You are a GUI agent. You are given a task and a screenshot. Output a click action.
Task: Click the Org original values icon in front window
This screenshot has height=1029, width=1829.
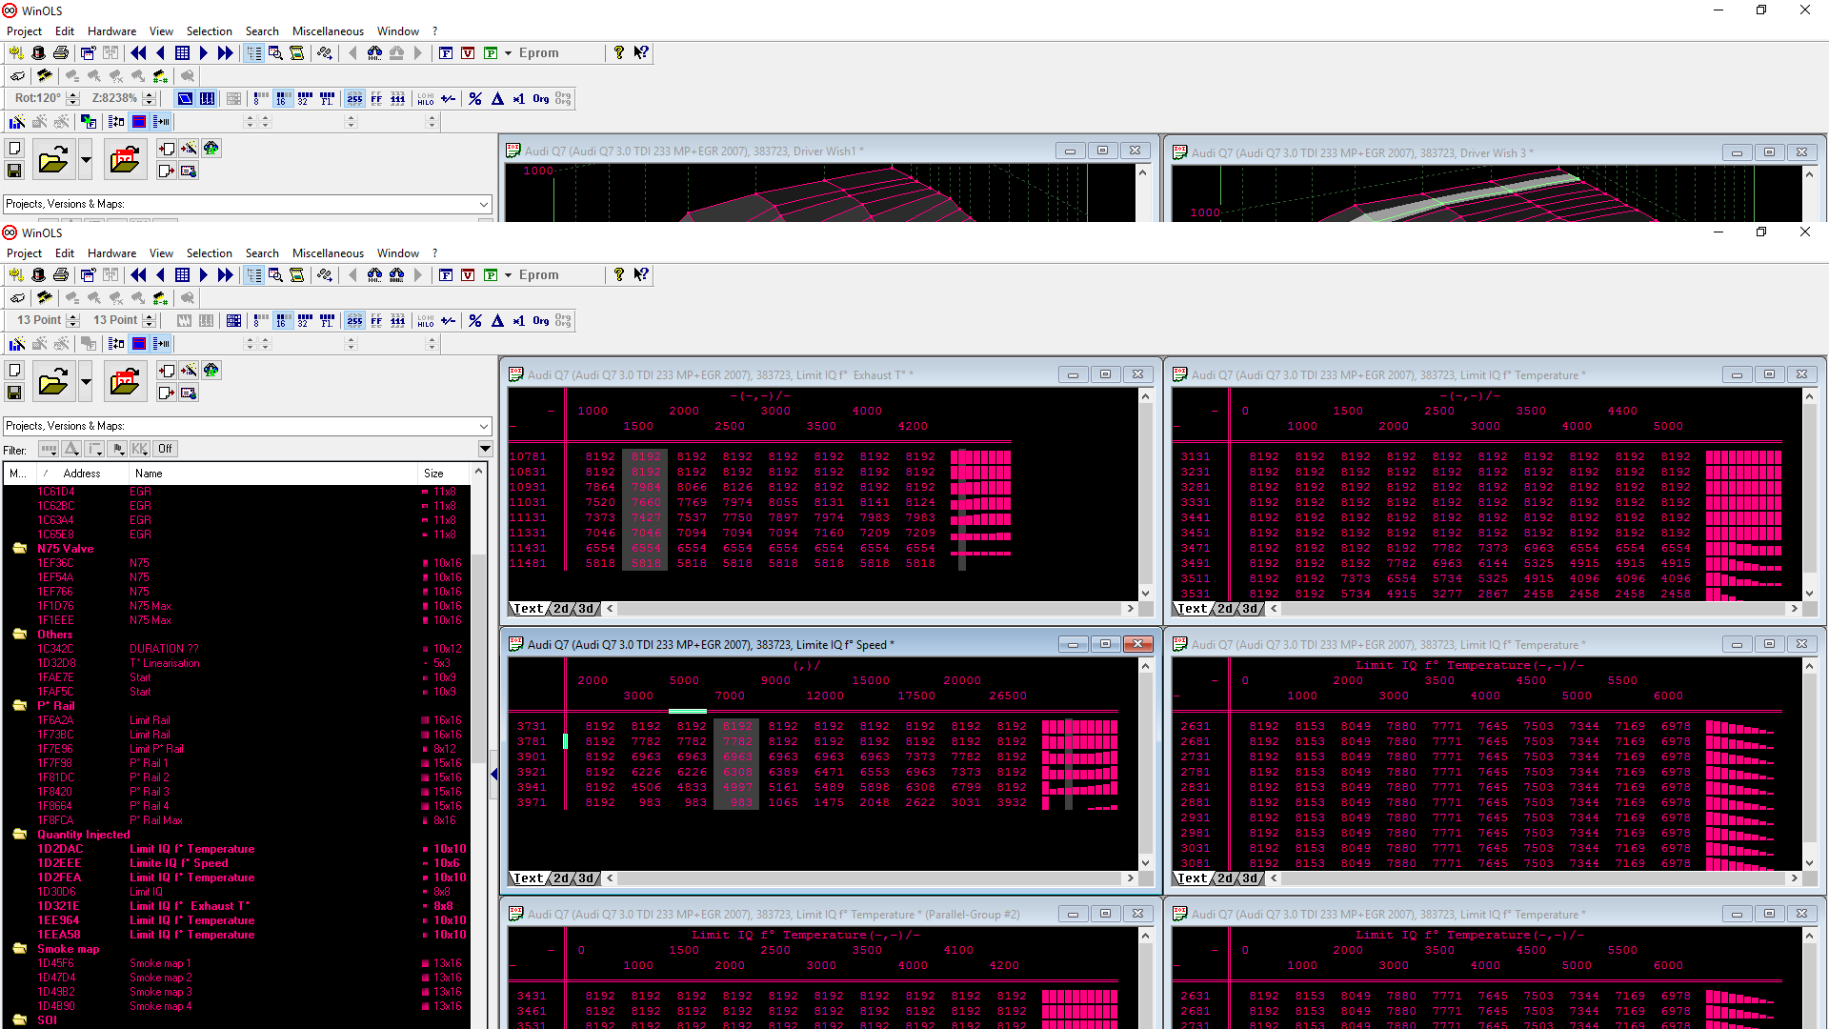540,321
